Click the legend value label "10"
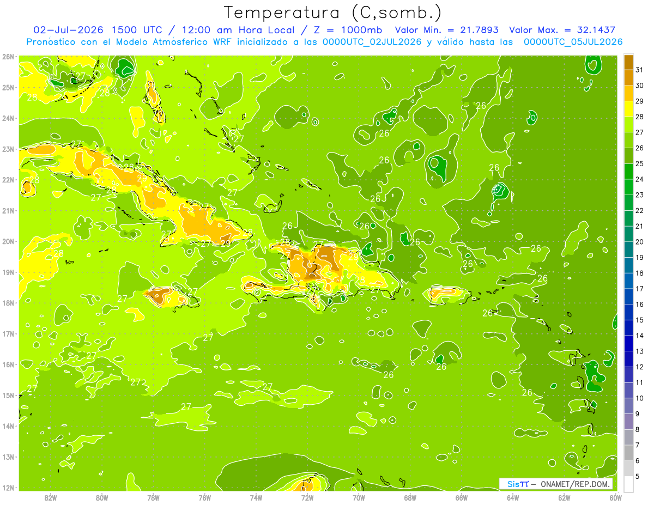The width and height of the screenshot is (654, 505). [x=640, y=398]
